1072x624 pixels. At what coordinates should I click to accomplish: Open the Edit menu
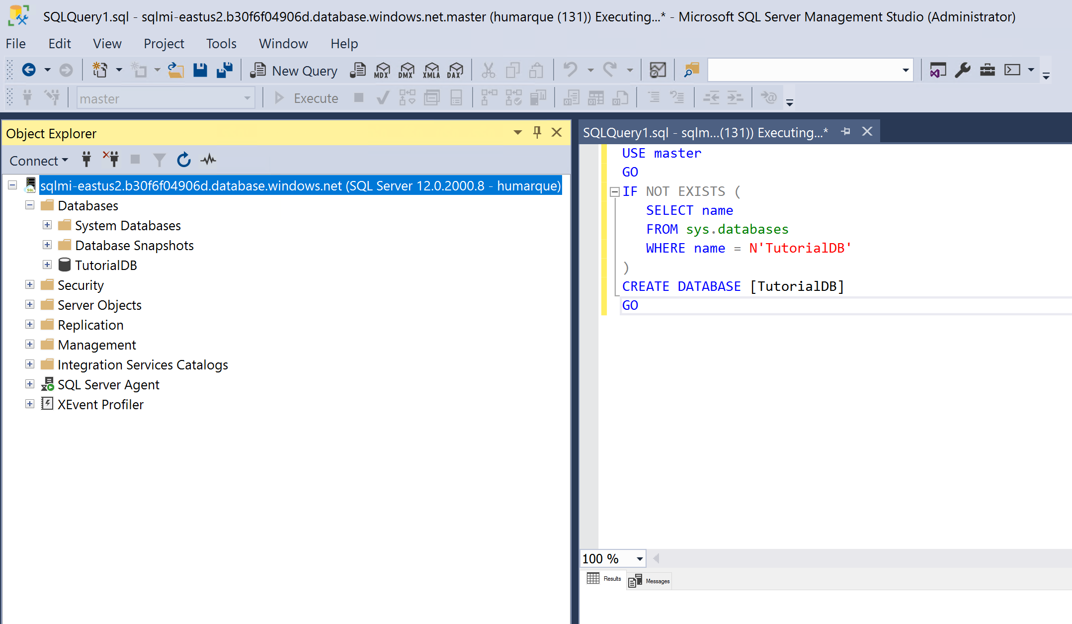[60, 44]
